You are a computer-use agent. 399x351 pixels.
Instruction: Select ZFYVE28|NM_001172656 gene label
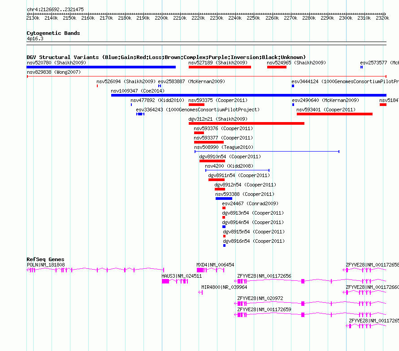tap(264, 276)
